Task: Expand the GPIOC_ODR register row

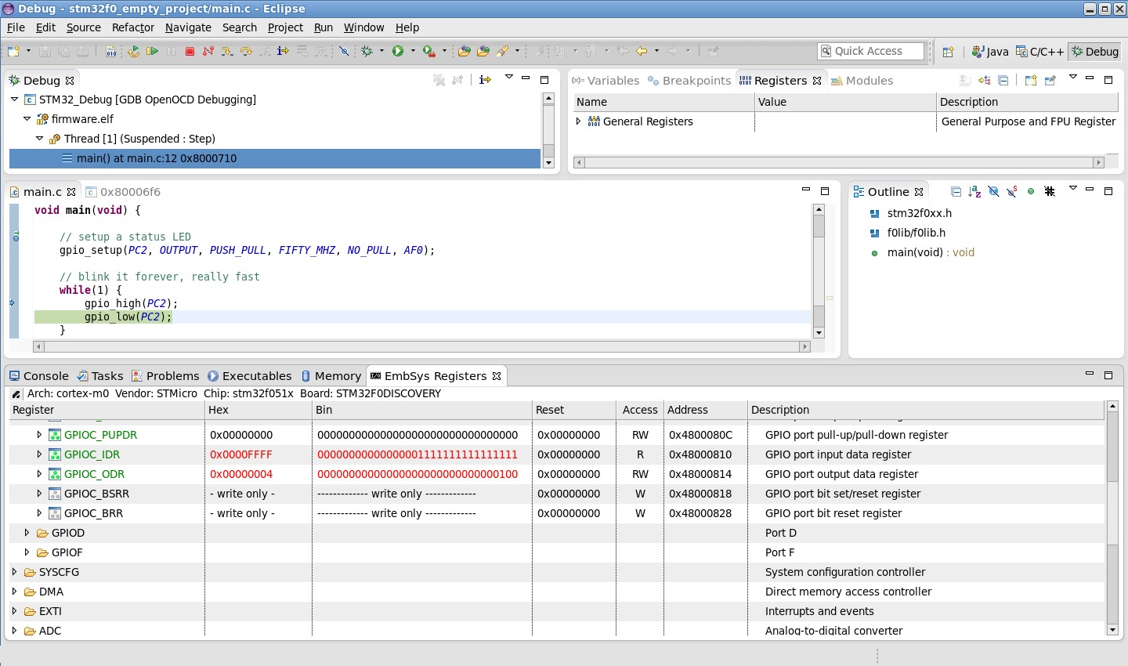Action: (39, 474)
